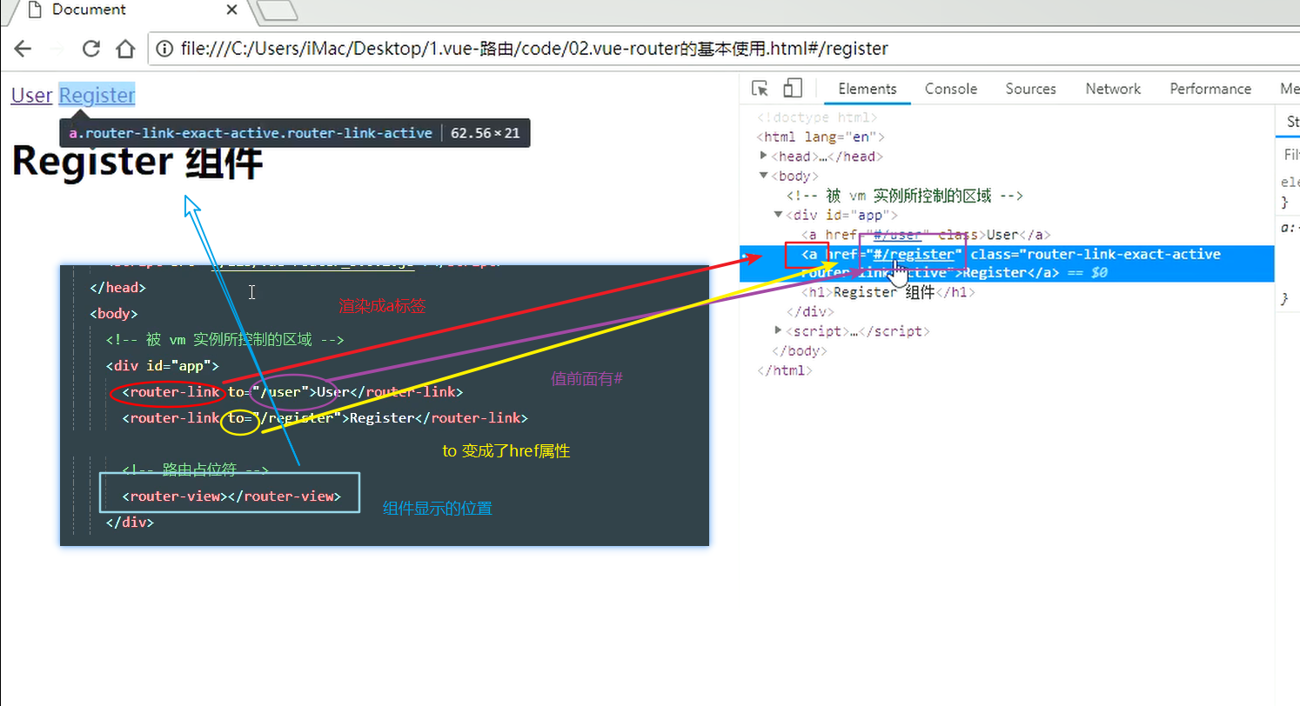The width and height of the screenshot is (1300, 706).
Task: Open the Sources tab
Action: [1030, 89]
